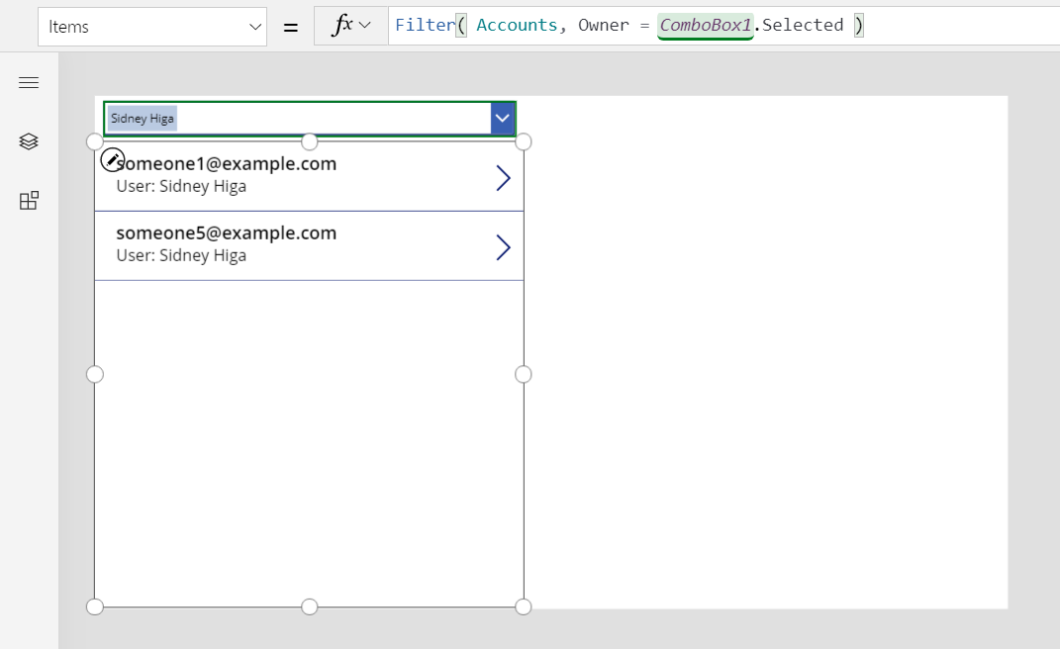This screenshot has height=649, width=1060.
Task: Open details arrow for someone1@example.com
Action: pos(503,178)
